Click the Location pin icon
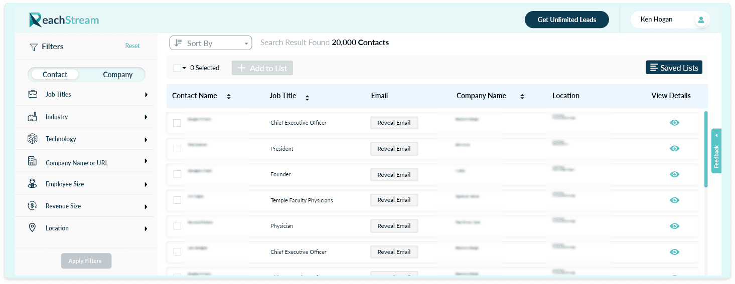Screen dimensions: 735x284 (33, 228)
